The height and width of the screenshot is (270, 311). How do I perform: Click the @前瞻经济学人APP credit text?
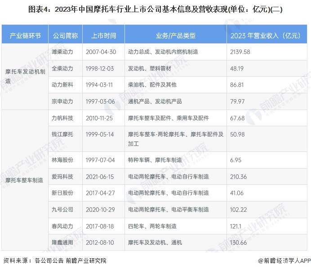point(284,261)
